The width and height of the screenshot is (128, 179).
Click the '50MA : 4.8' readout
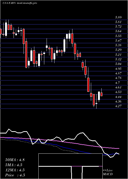15,160
